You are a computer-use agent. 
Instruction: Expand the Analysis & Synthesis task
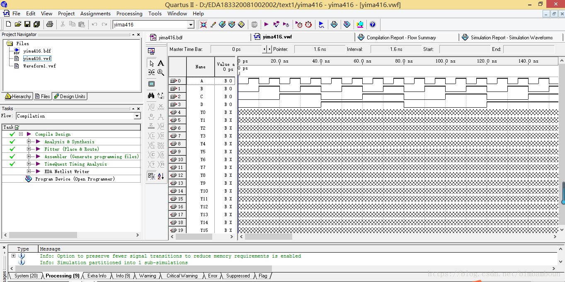point(29,142)
